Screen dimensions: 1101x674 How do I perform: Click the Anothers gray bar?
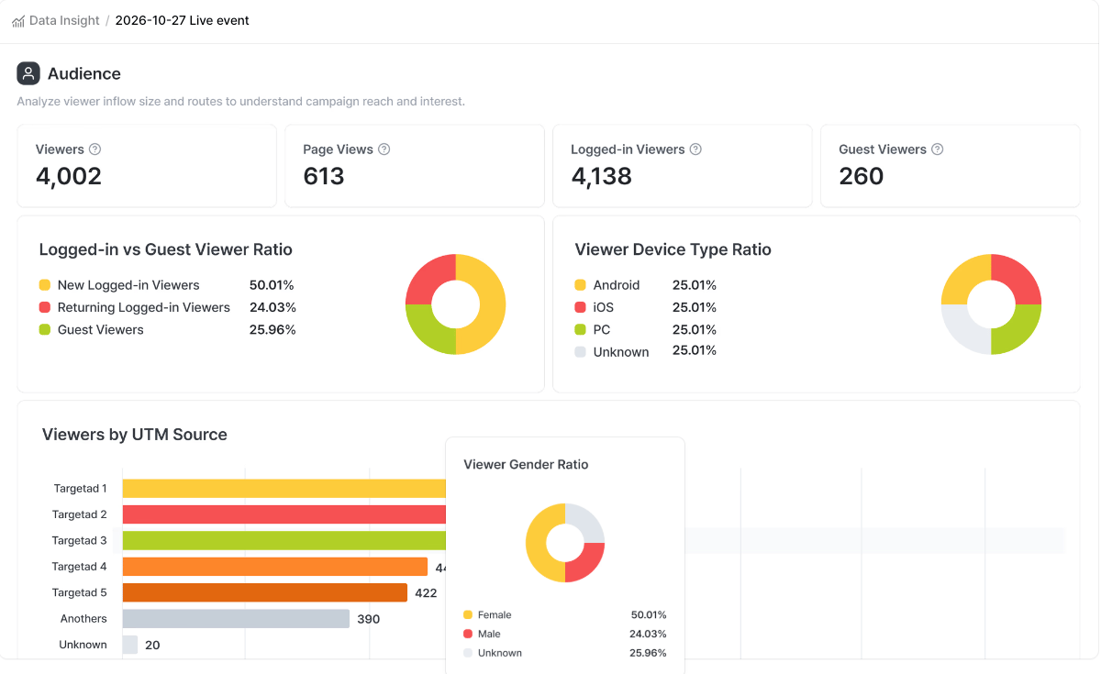(236, 619)
